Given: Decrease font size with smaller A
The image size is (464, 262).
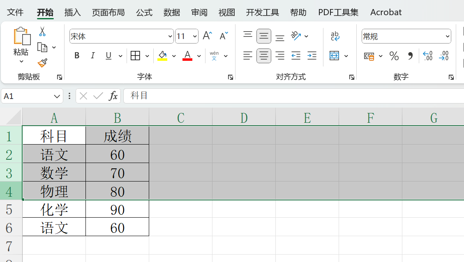Looking at the screenshot, I should pos(224,36).
